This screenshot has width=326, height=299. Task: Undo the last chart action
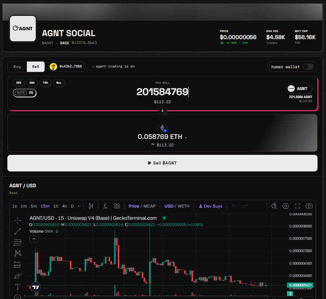coord(234,206)
